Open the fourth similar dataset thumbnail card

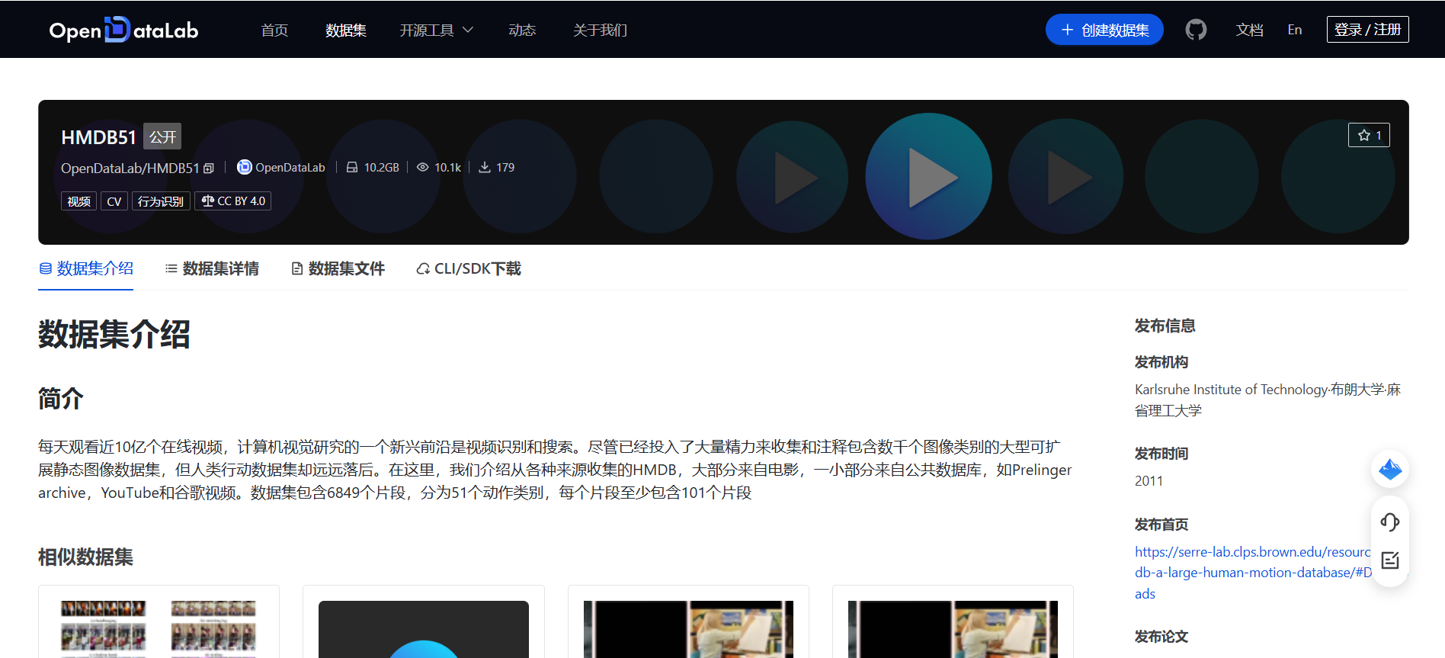[953, 621]
